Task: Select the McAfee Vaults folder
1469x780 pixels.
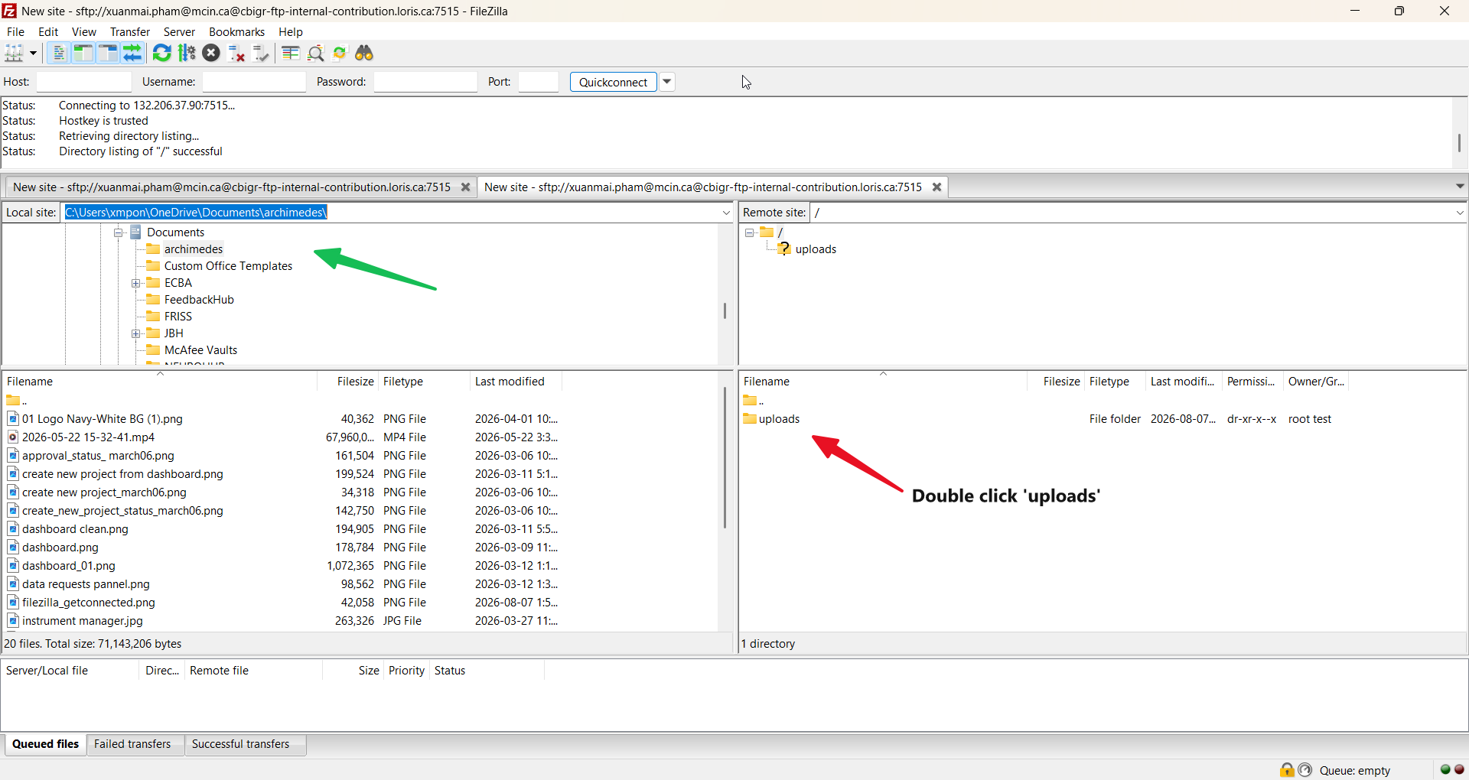Action: 200,350
